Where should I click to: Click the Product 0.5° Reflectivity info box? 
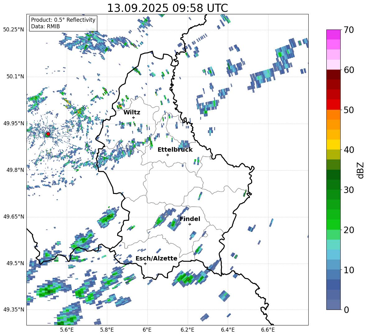(63, 23)
